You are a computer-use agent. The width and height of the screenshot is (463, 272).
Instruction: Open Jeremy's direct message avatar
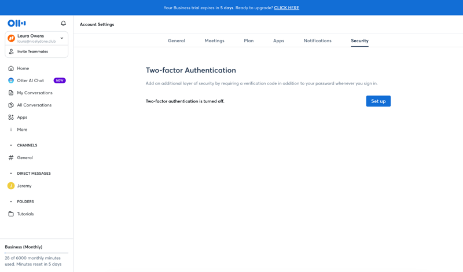[x=11, y=186]
